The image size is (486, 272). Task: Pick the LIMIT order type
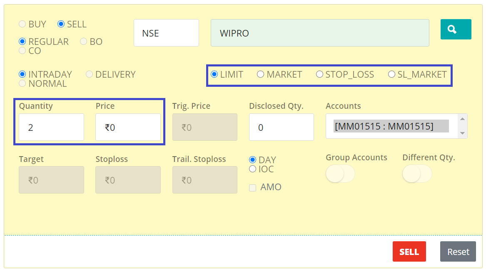pos(214,74)
